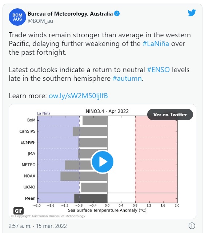Click the NOAA bar in the chart
The height and width of the screenshot is (233, 205).
click(84, 176)
